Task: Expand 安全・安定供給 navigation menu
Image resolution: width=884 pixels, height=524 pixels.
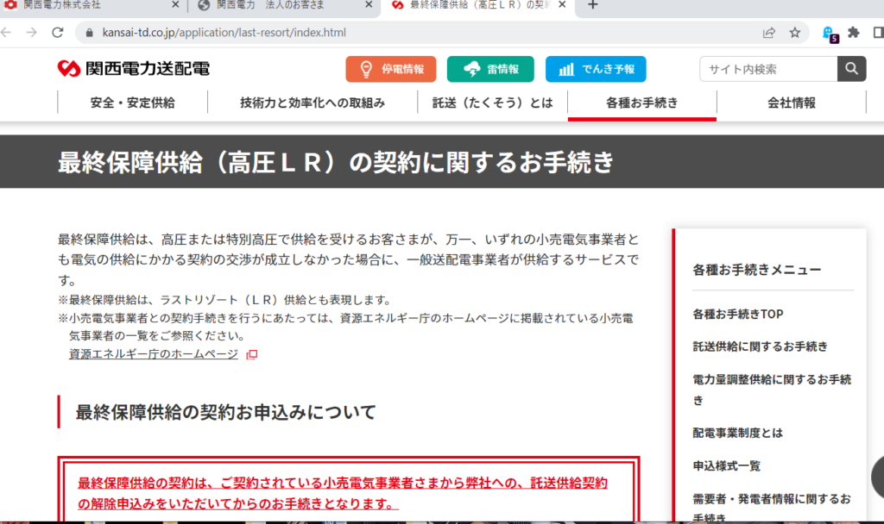Action: (132, 103)
